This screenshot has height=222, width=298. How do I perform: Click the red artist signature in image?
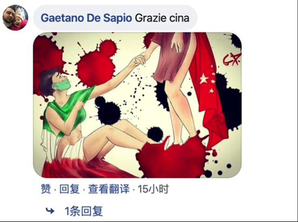232,59
